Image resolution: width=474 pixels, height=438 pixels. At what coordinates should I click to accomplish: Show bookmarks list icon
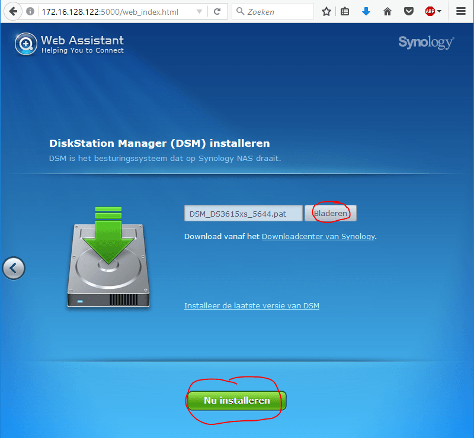(345, 12)
